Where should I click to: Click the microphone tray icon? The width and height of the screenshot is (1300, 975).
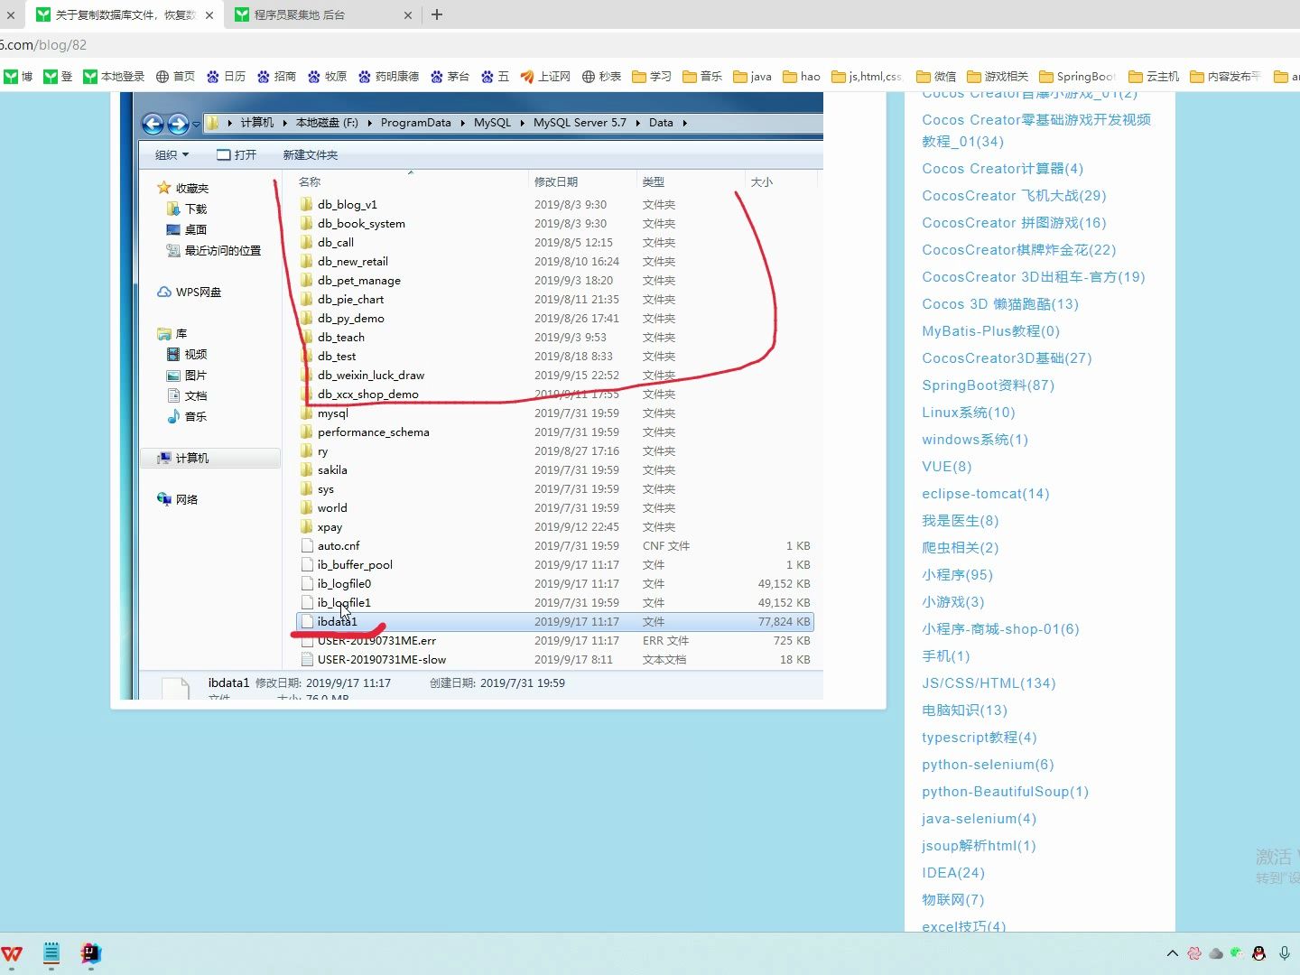click(1284, 953)
